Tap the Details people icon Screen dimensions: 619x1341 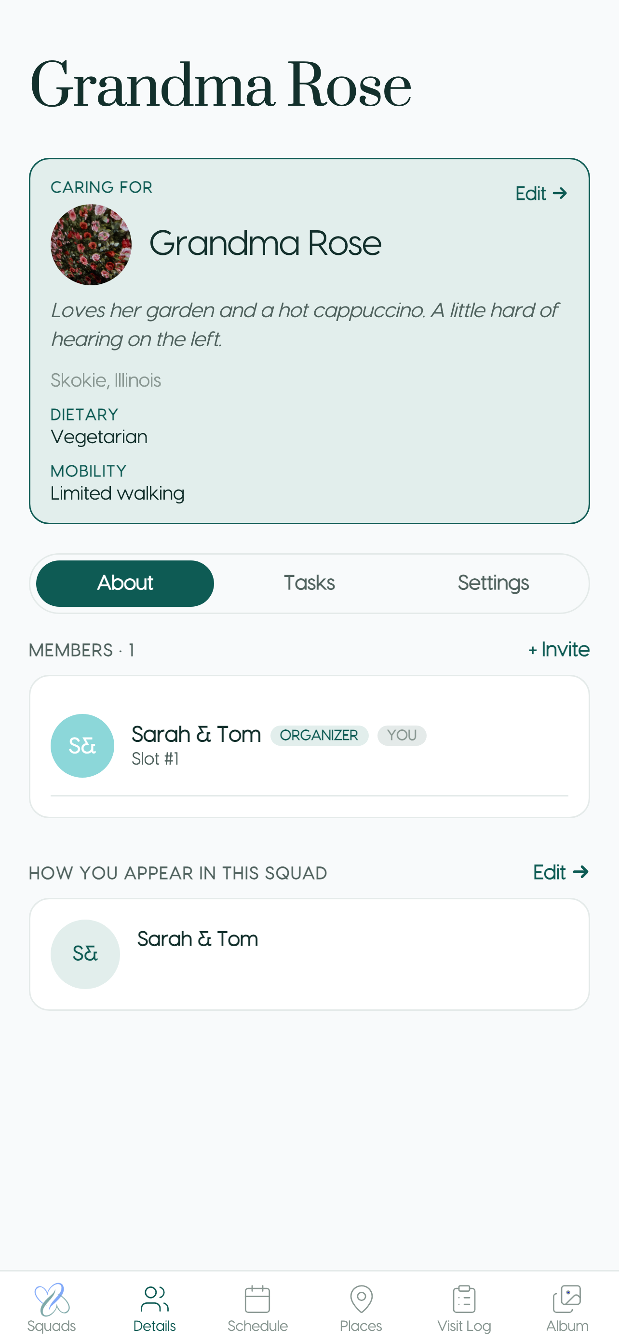pos(154,1299)
